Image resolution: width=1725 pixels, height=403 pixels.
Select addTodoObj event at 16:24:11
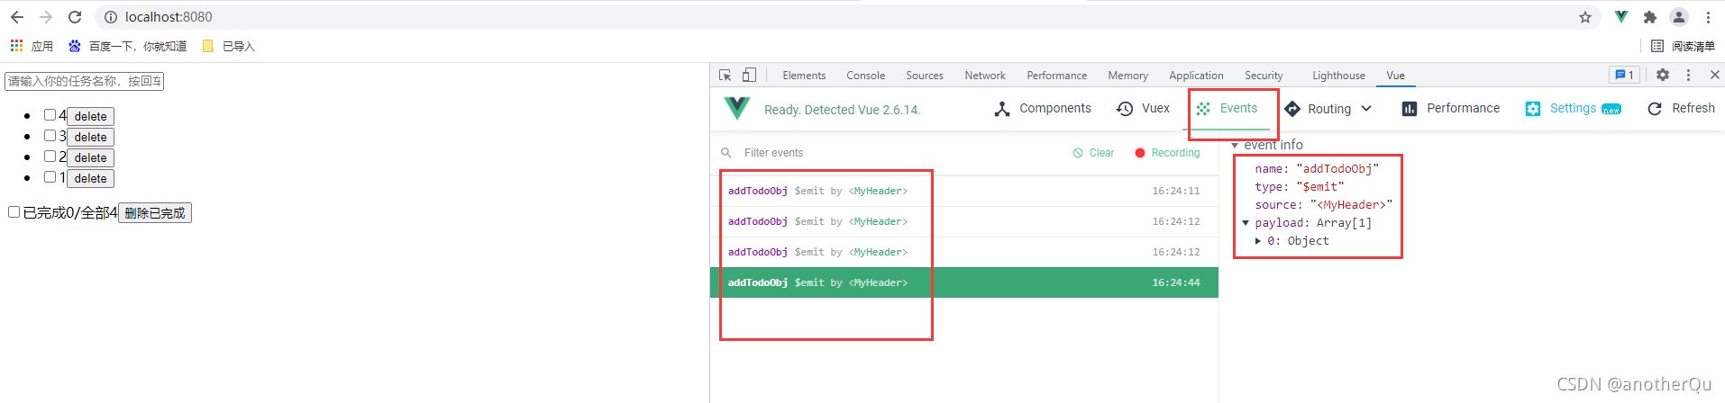click(x=964, y=191)
